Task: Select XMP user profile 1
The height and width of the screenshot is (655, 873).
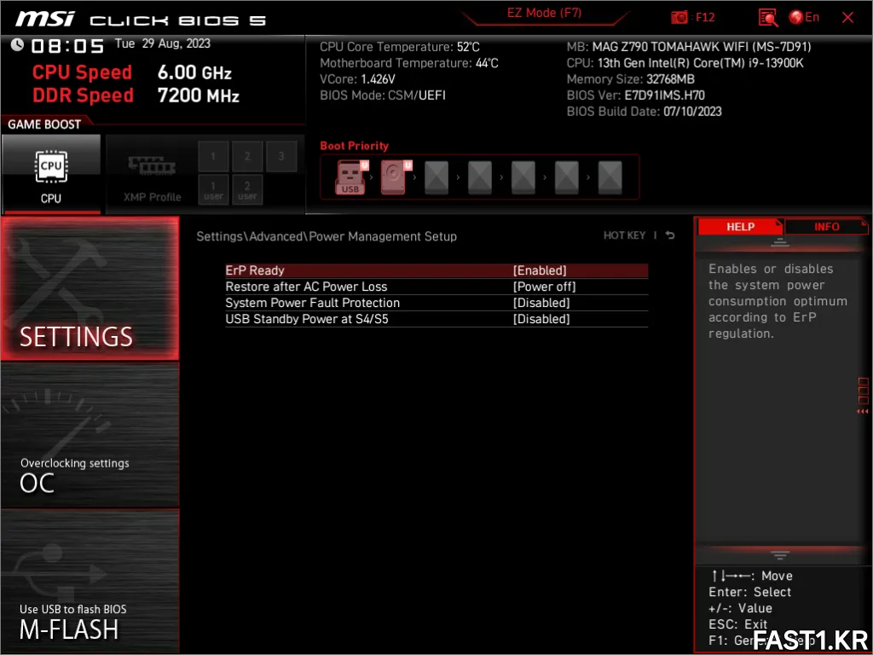Action: point(212,190)
